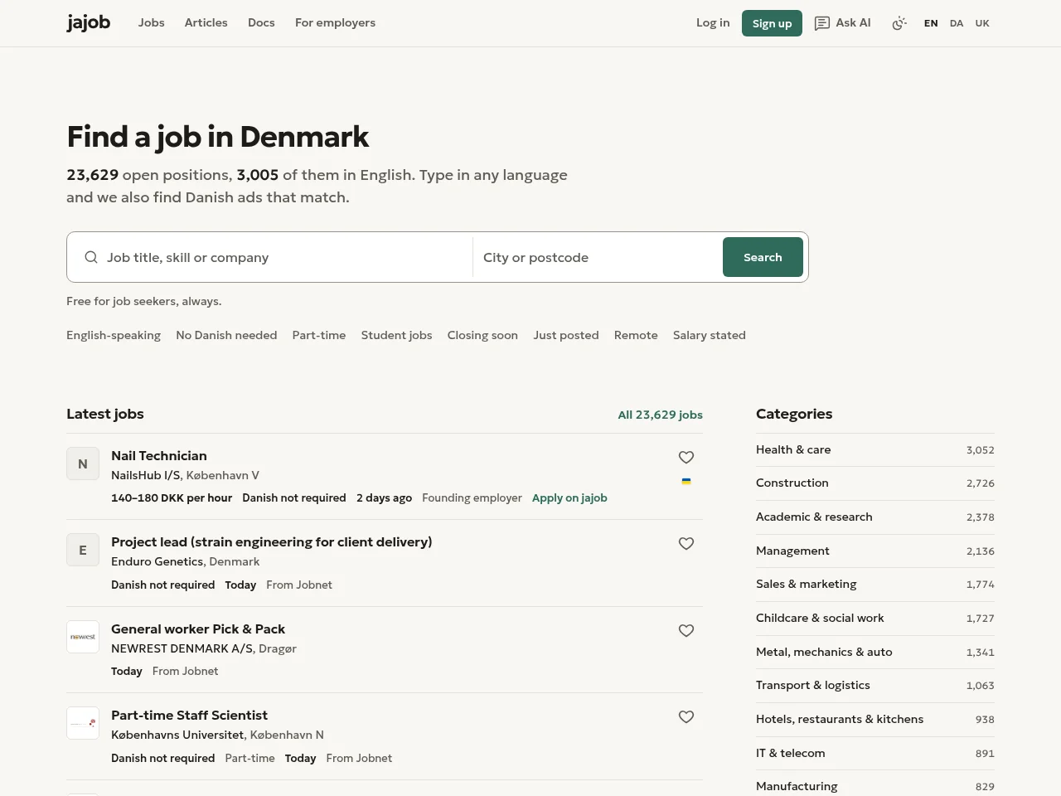Screen dimensions: 1061x796
Task: Open Hotels, restaurants & kitchens category
Action: tap(875, 719)
